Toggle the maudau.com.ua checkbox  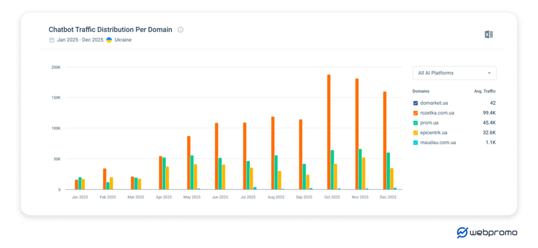[416, 143]
